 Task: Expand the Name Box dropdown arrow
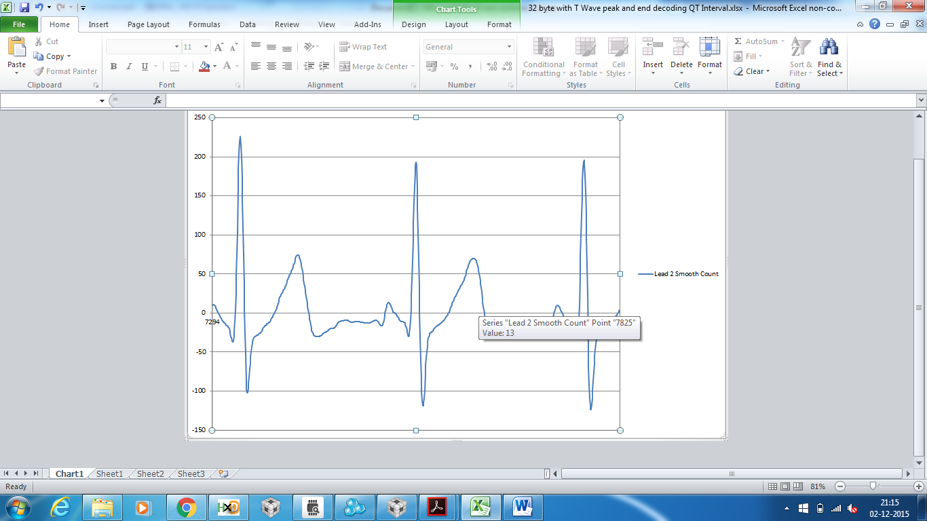point(102,100)
